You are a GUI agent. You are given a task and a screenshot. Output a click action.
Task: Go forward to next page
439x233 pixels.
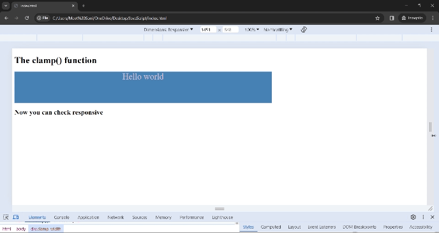click(x=17, y=18)
